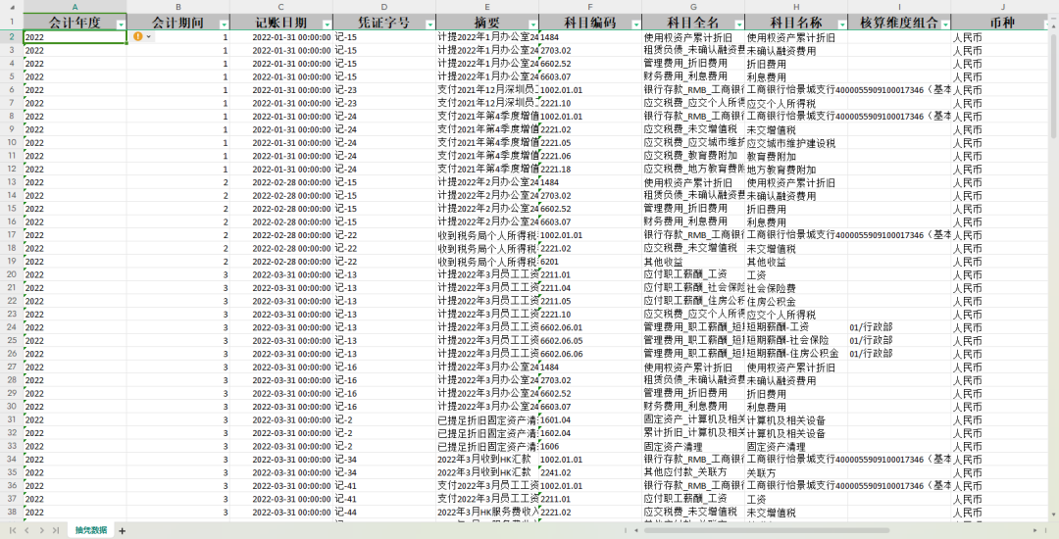Open the 科目全名 filter dropdown

click(x=739, y=24)
